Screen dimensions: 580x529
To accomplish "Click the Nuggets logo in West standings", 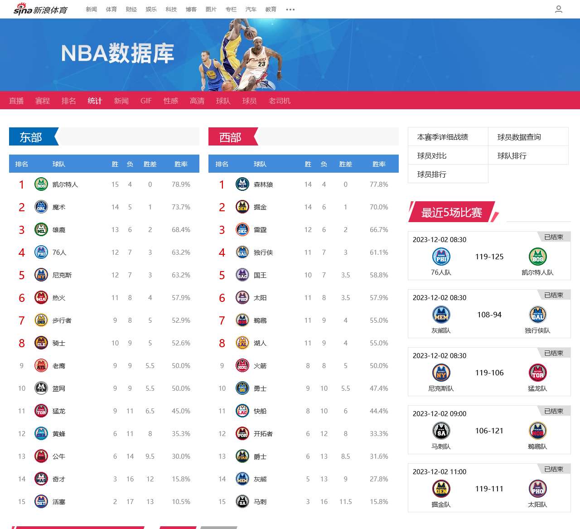I will (242, 207).
